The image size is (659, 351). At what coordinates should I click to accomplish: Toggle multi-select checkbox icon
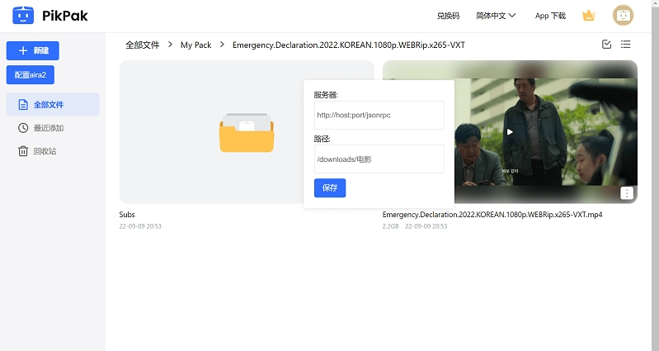(x=606, y=45)
